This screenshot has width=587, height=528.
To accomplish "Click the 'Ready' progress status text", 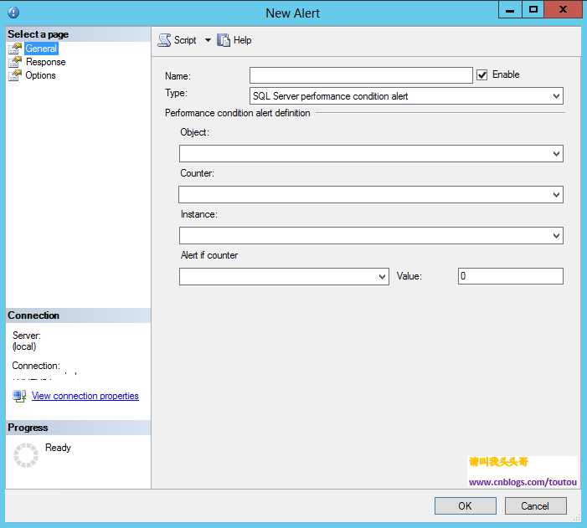I will 58,447.
